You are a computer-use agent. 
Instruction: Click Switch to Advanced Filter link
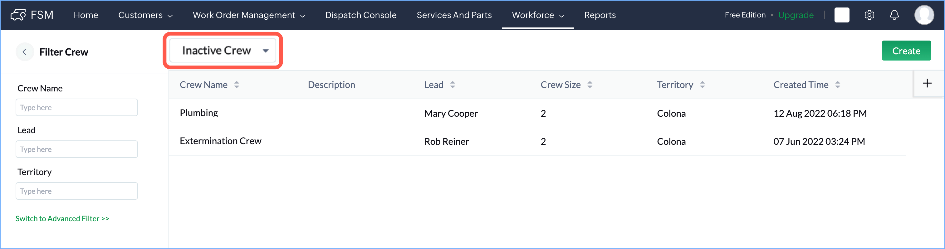tap(62, 218)
